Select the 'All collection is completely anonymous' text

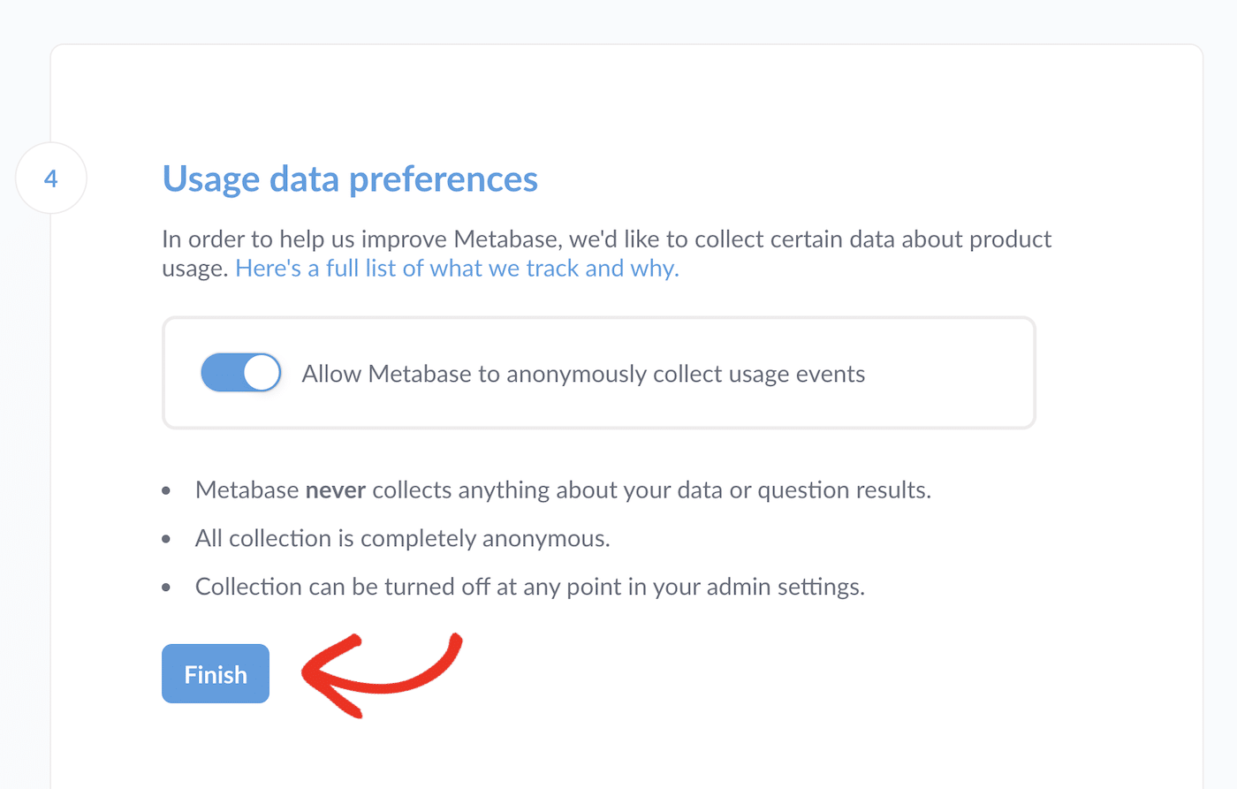(402, 537)
